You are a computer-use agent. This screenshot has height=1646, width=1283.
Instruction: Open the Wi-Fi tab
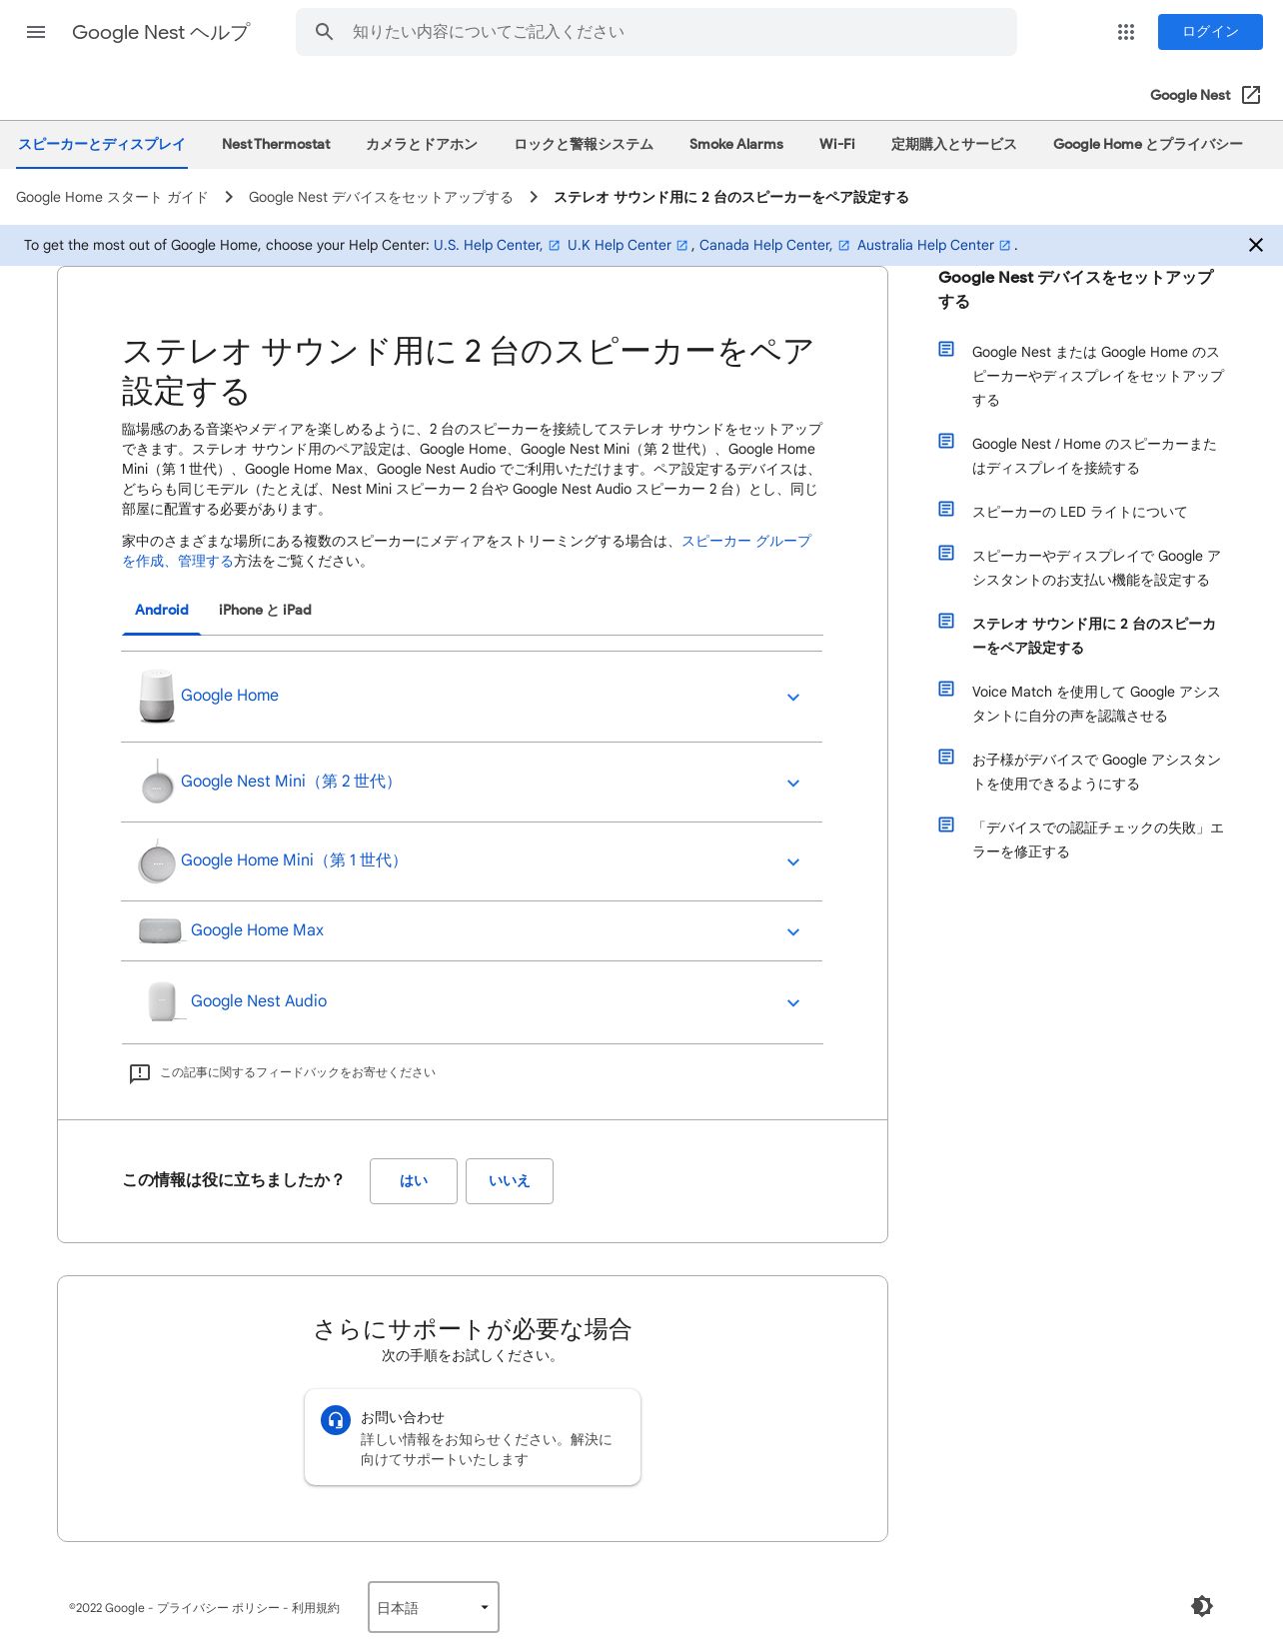(837, 144)
